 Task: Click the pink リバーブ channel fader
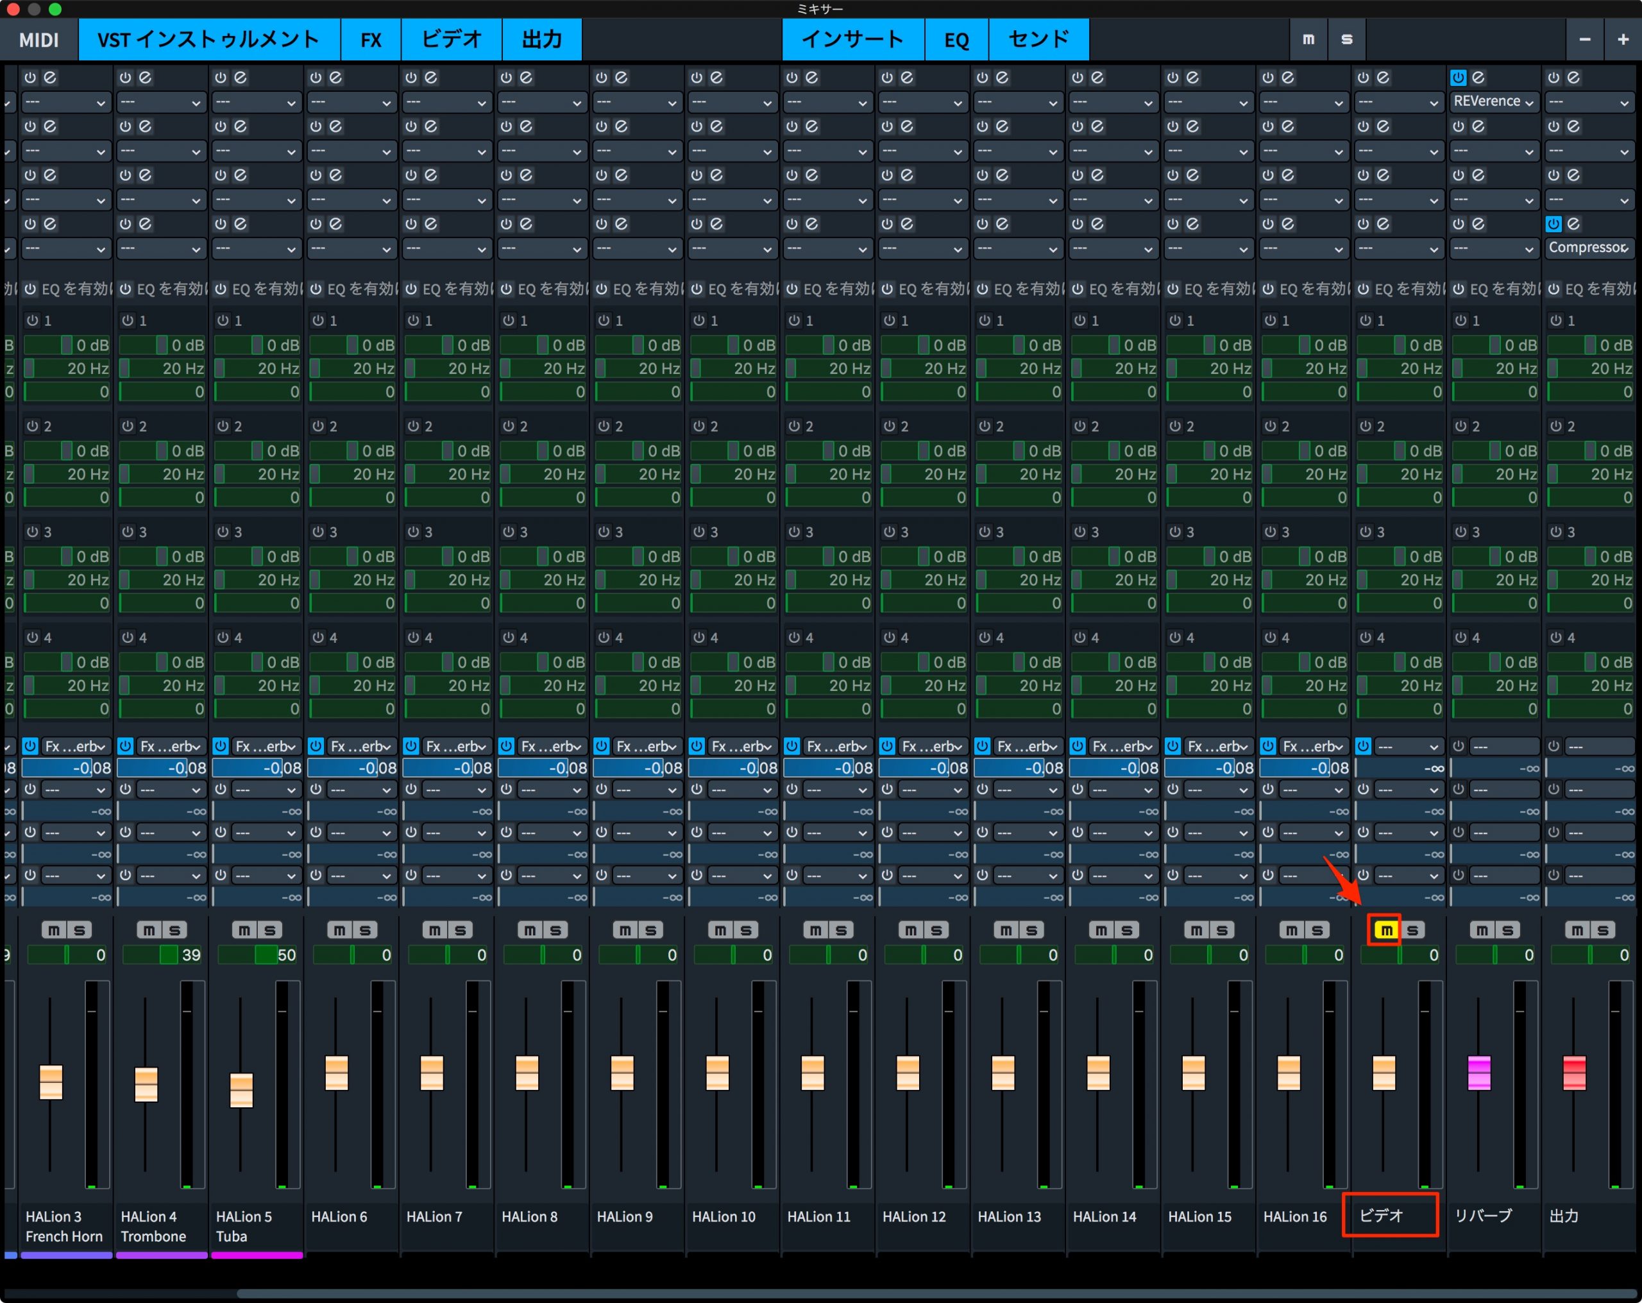click(1479, 1073)
